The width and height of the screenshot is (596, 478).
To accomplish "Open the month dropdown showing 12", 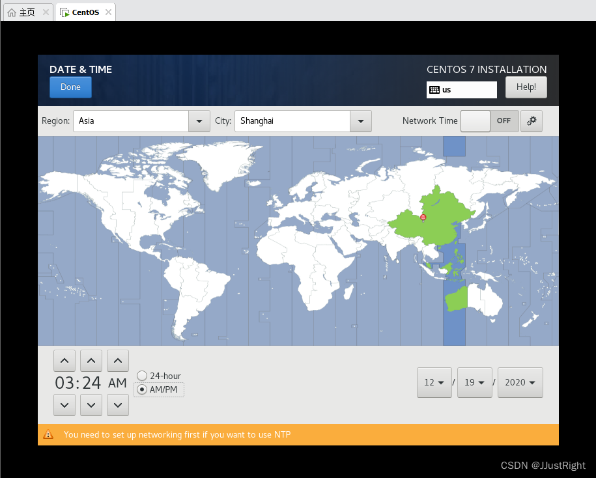I will click(x=434, y=383).
